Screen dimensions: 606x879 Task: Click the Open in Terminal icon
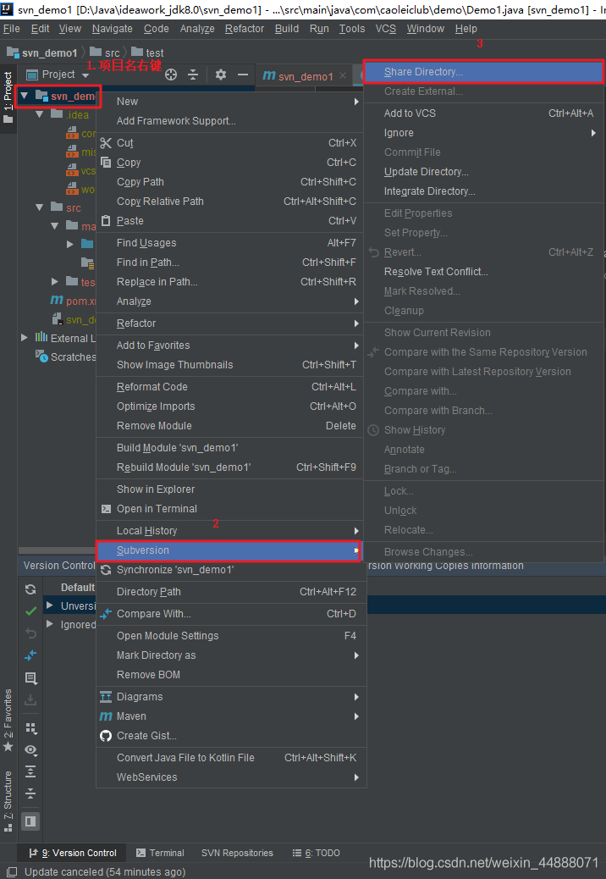(106, 509)
